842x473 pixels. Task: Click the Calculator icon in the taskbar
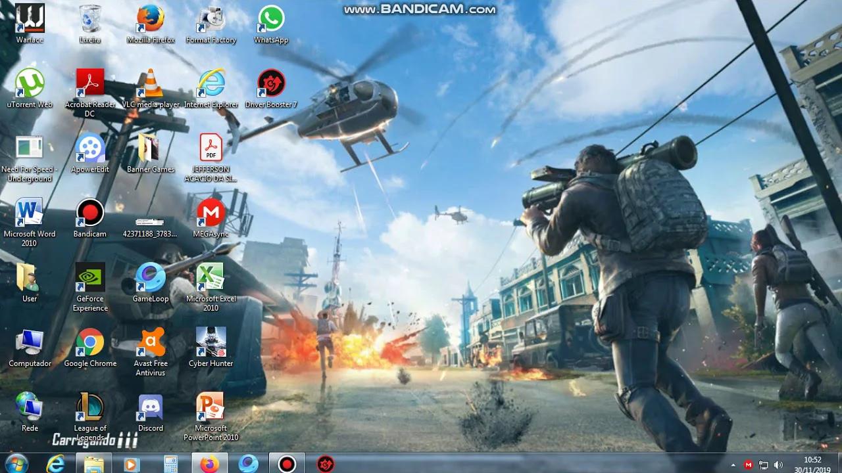171,464
